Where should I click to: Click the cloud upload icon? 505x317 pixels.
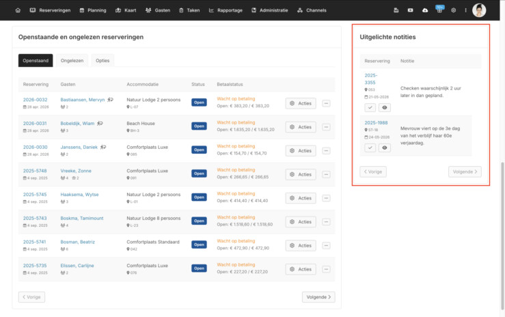click(x=425, y=10)
